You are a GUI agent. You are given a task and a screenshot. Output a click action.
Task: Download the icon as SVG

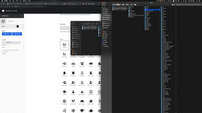click(x=7, y=34)
